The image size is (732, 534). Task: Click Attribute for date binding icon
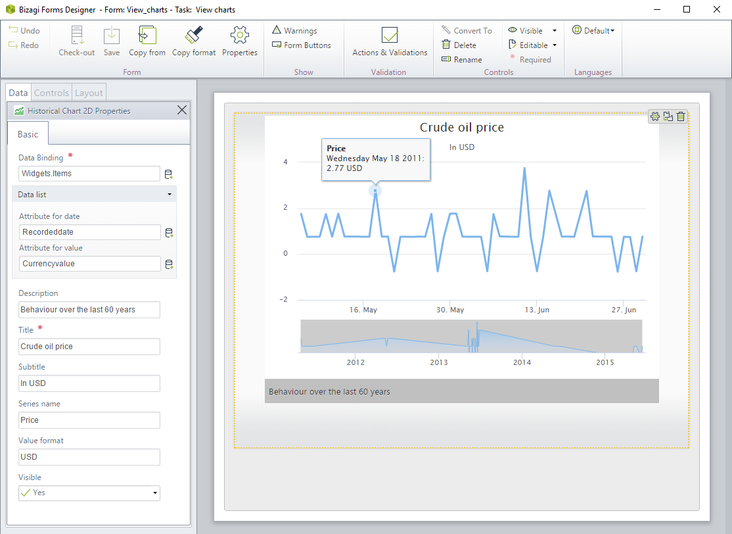pyautogui.click(x=169, y=233)
